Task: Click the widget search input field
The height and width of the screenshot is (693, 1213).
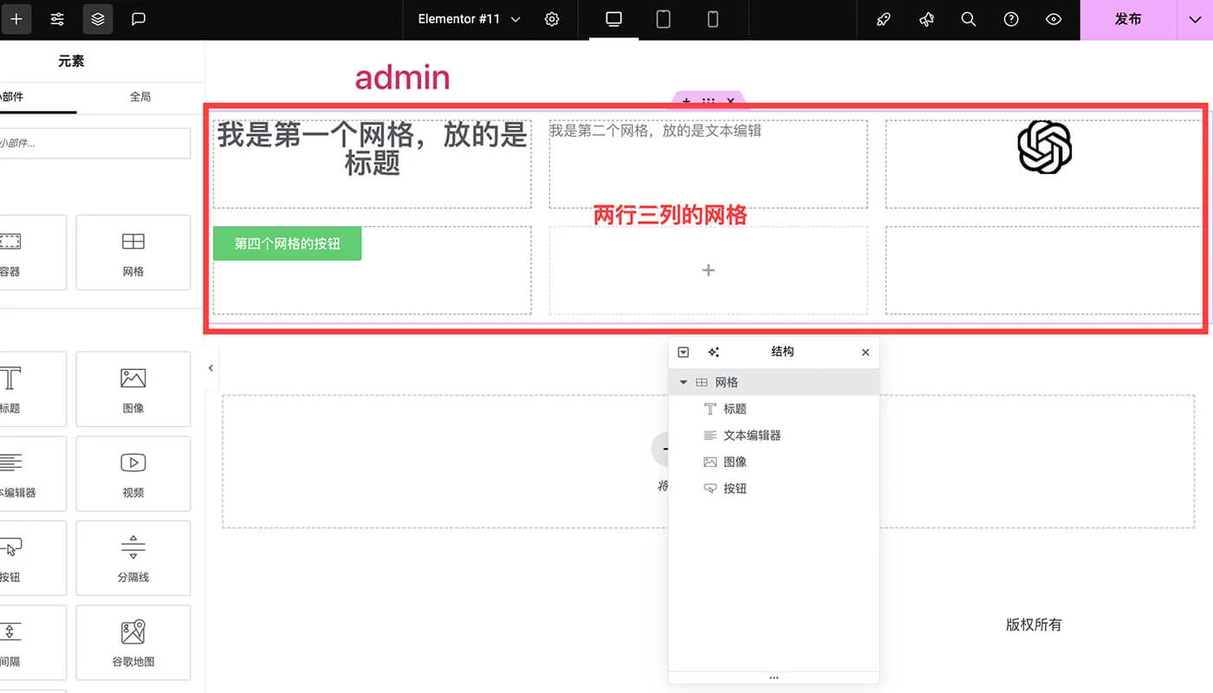Action: click(95, 143)
